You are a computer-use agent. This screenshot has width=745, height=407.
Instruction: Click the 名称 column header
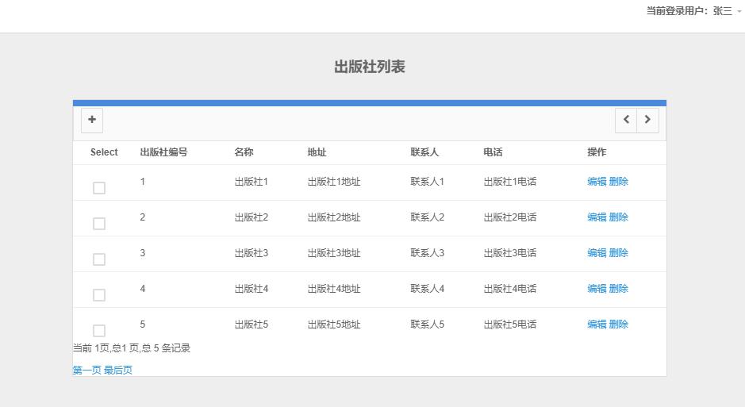click(x=244, y=152)
